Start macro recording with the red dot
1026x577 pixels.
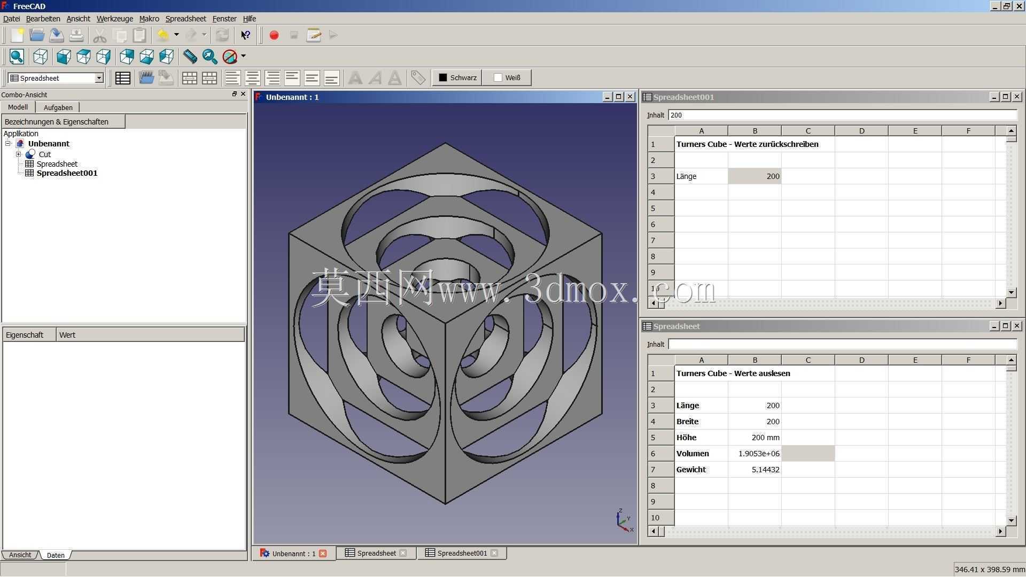click(274, 35)
